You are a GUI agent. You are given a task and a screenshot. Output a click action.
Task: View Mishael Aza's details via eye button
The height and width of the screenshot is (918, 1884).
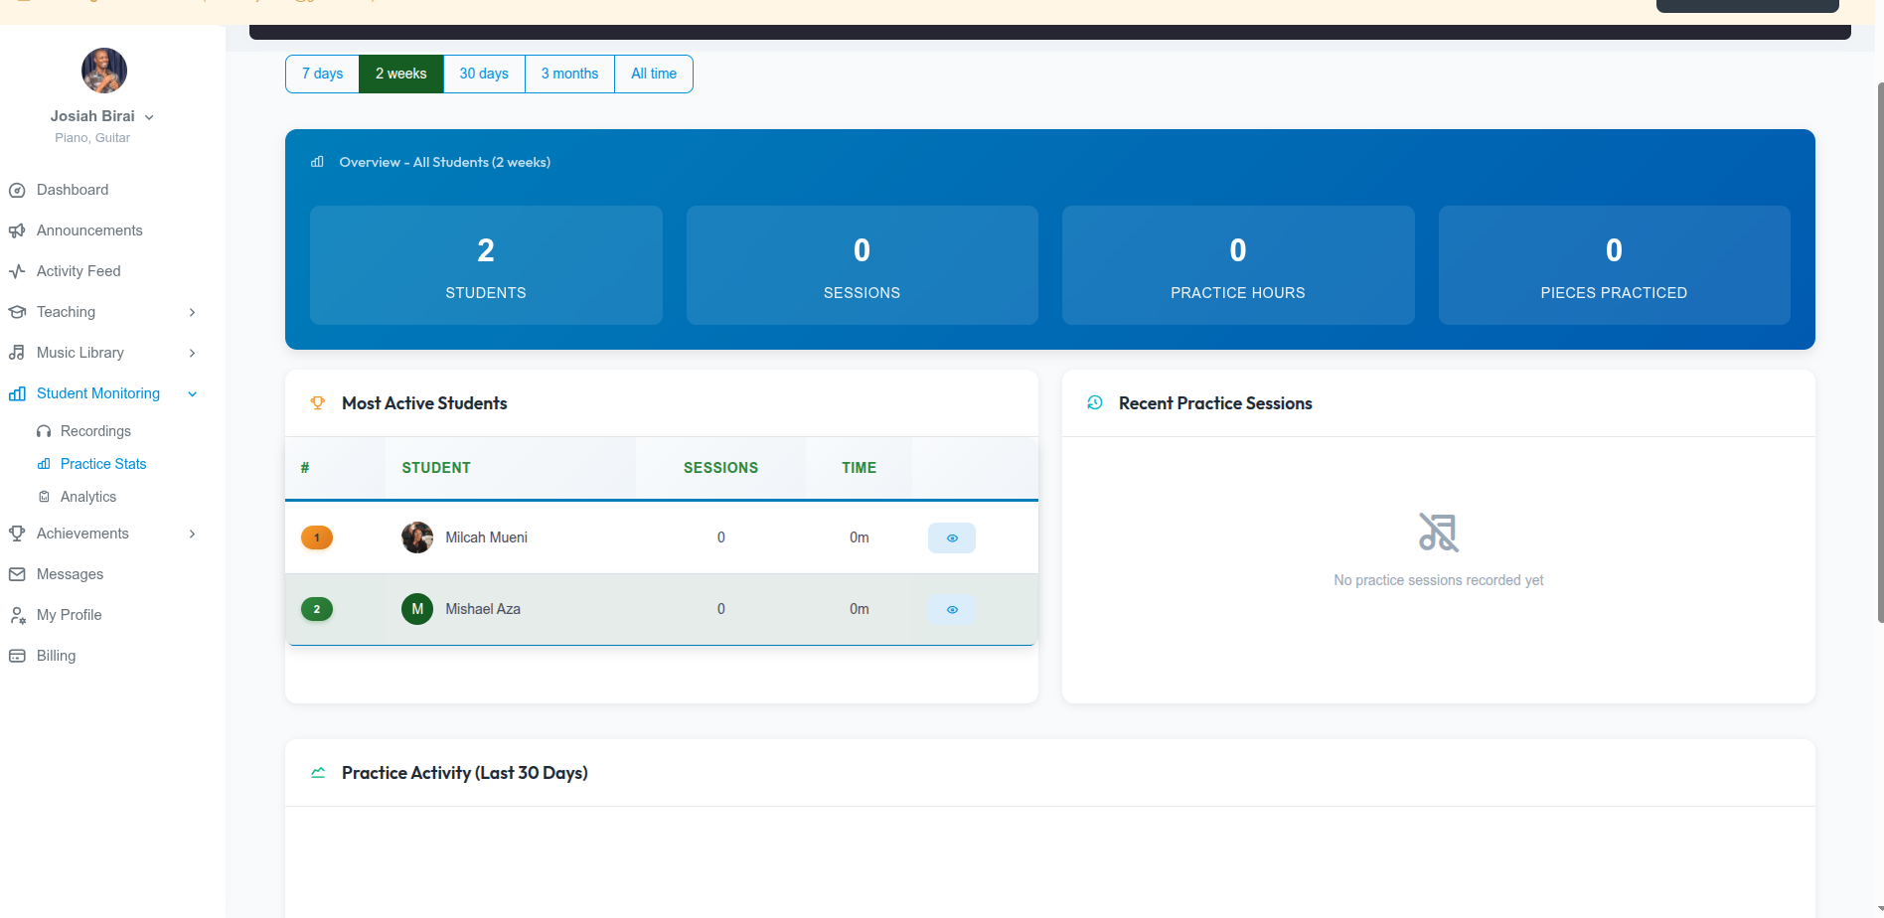click(951, 609)
